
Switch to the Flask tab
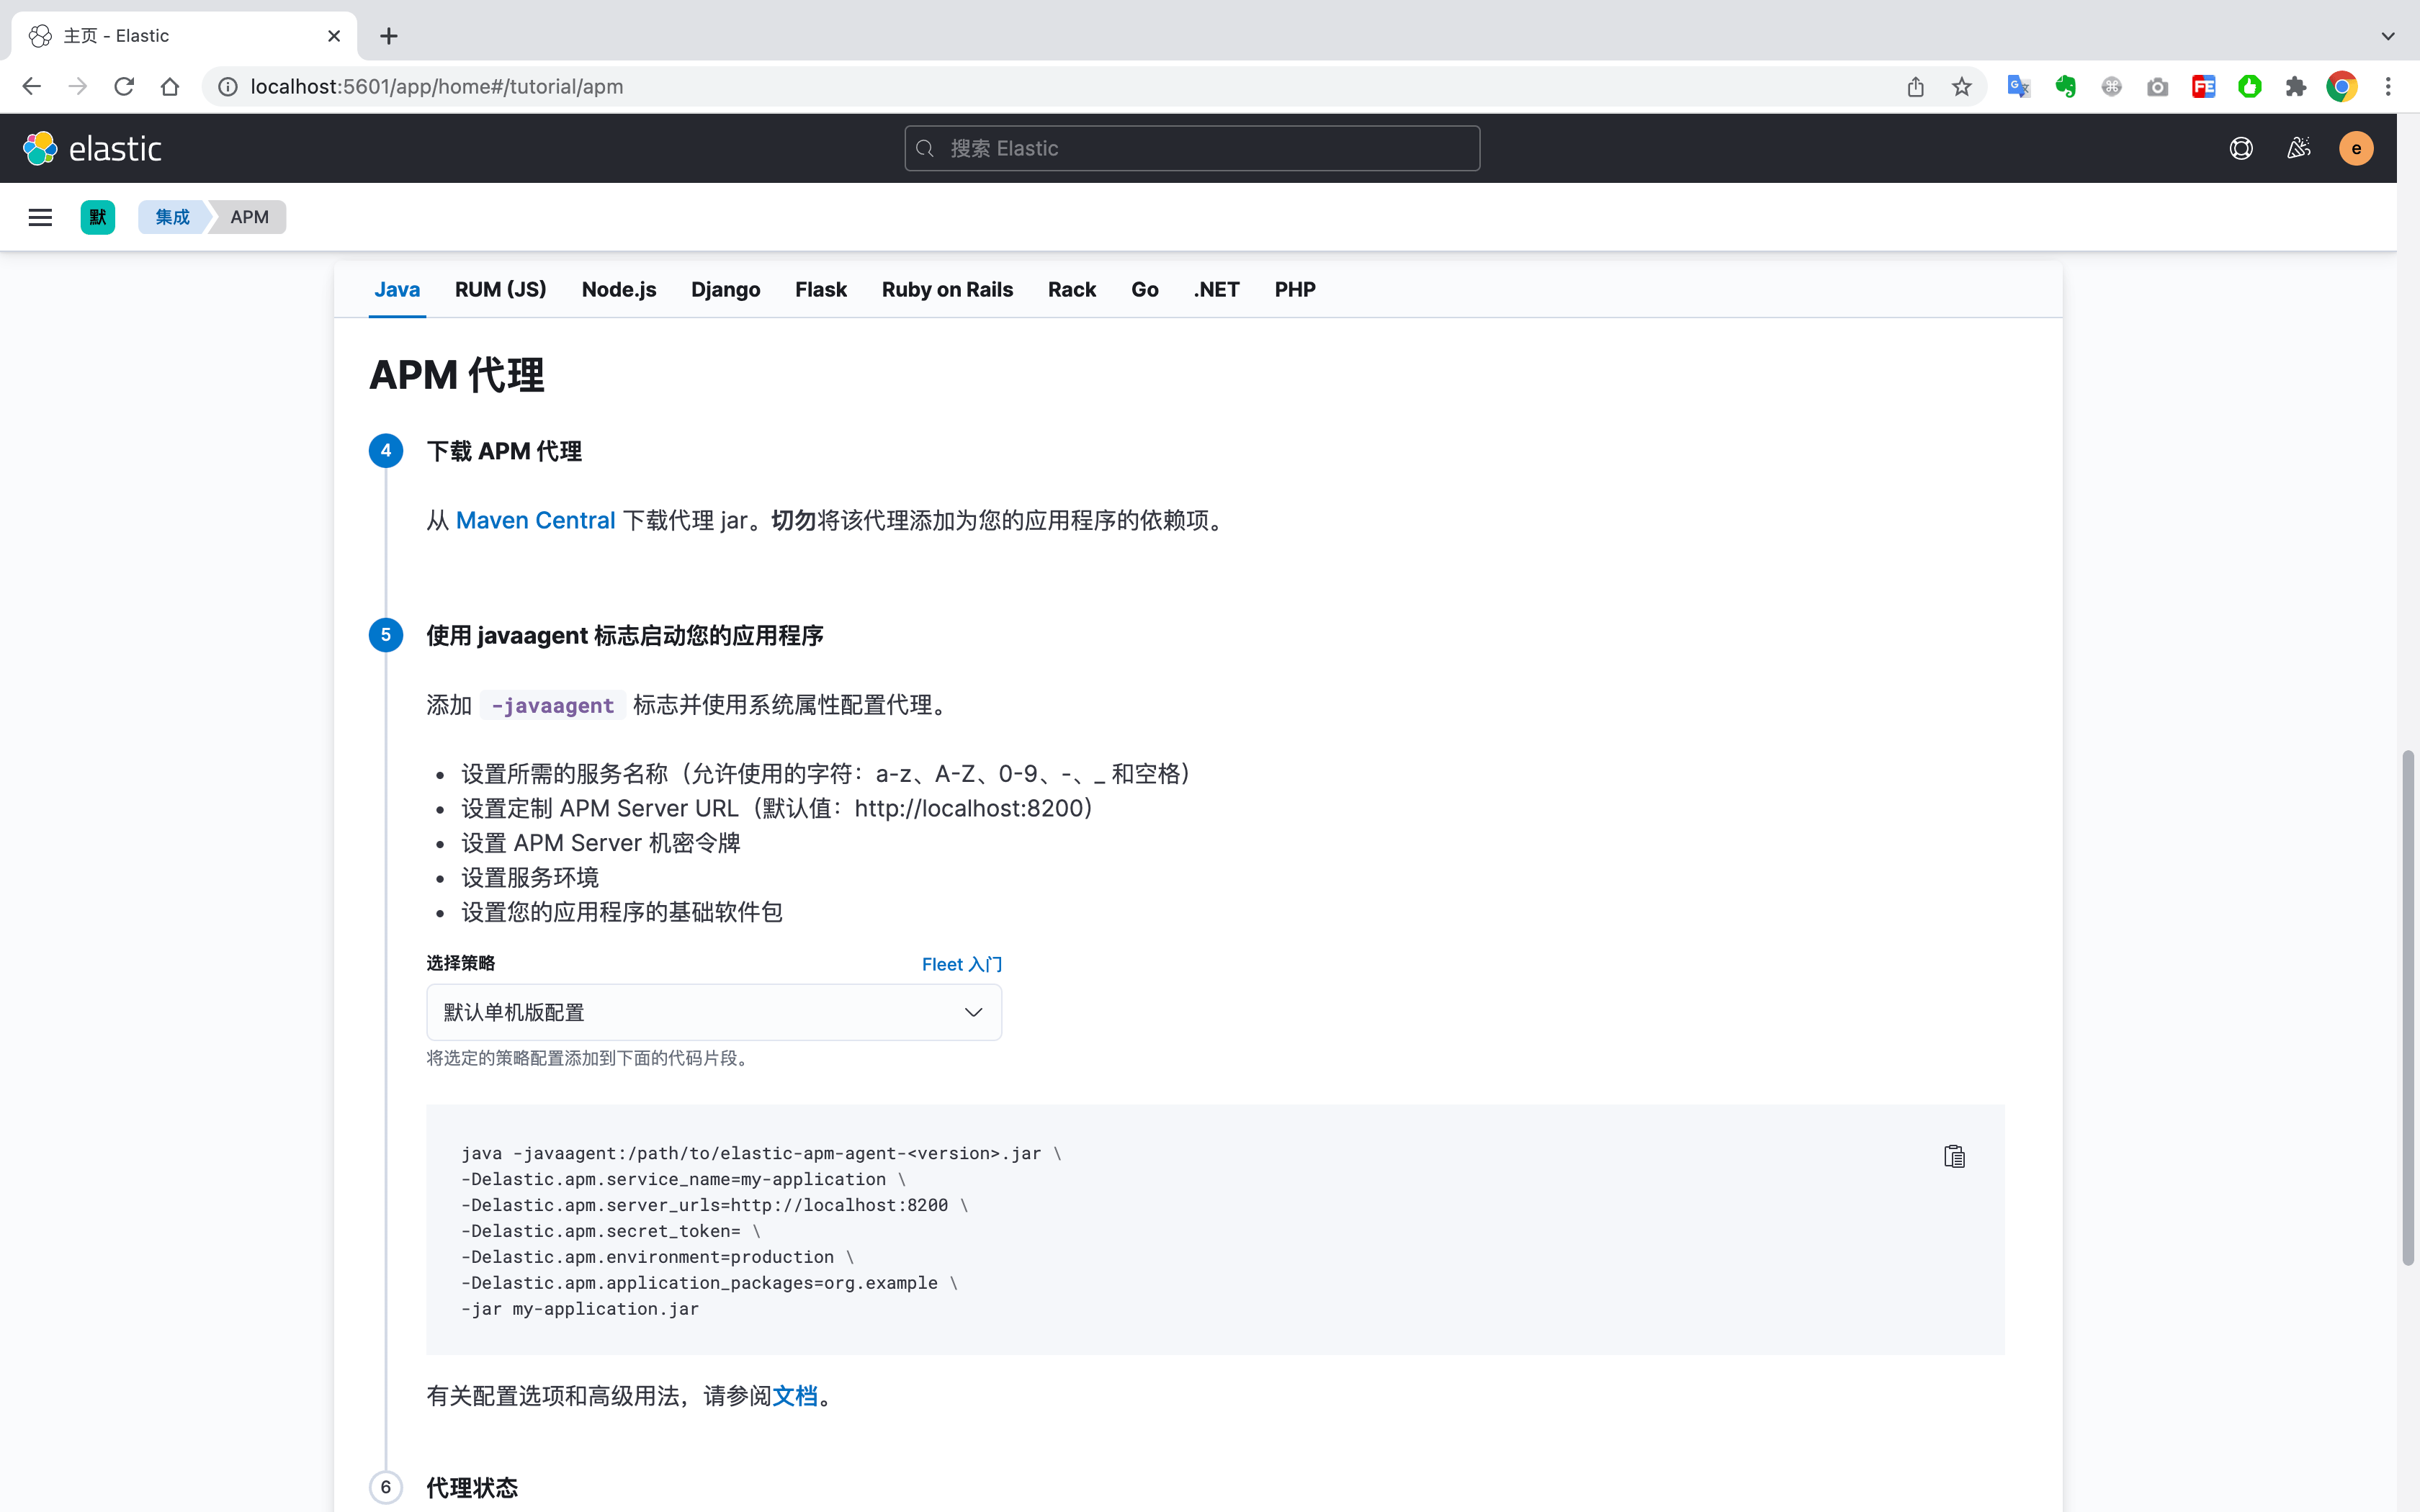pyautogui.click(x=821, y=290)
